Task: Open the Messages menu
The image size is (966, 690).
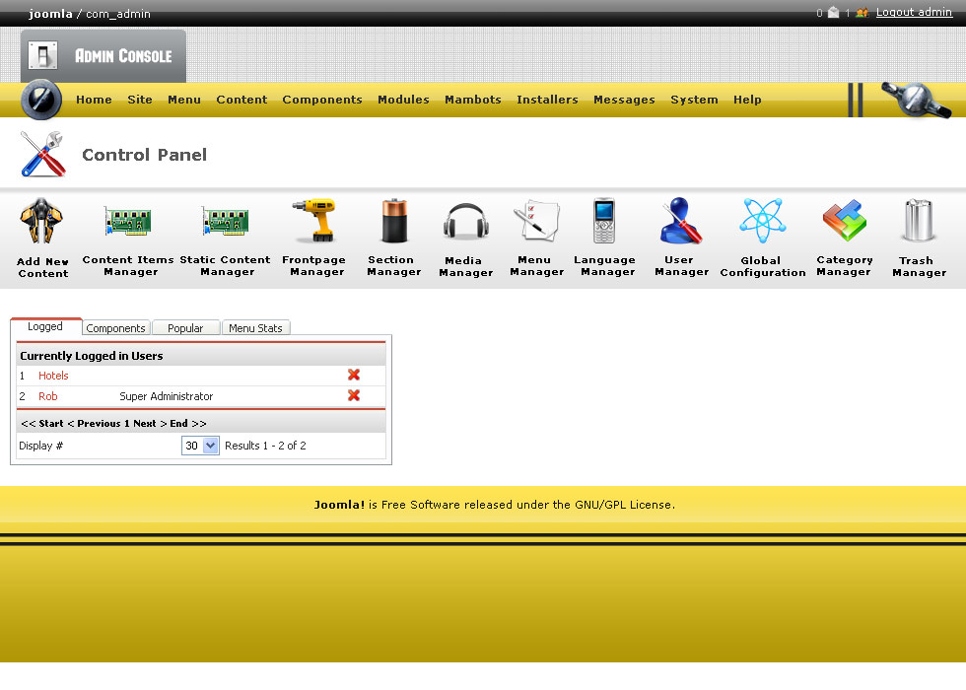Action: tap(624, 100)
